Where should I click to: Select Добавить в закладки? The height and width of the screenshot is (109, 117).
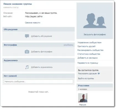(x=87, y=58)
